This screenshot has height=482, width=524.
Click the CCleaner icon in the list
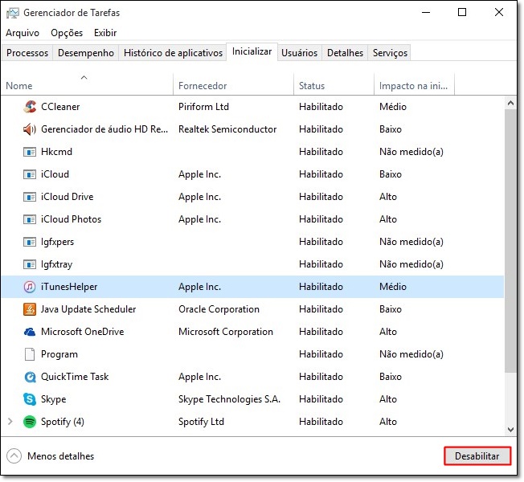click(x=30, y=107)
